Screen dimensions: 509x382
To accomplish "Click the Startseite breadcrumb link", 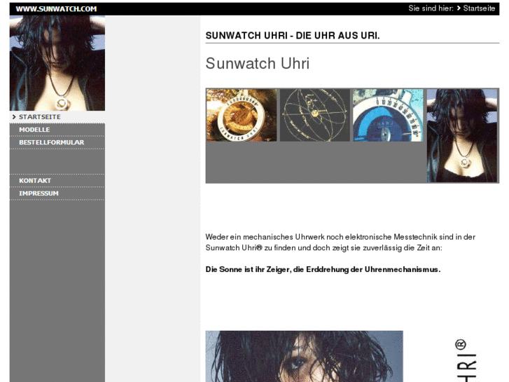I will point(479,8).
